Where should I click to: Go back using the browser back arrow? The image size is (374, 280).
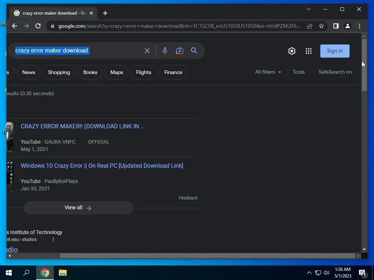15,26
